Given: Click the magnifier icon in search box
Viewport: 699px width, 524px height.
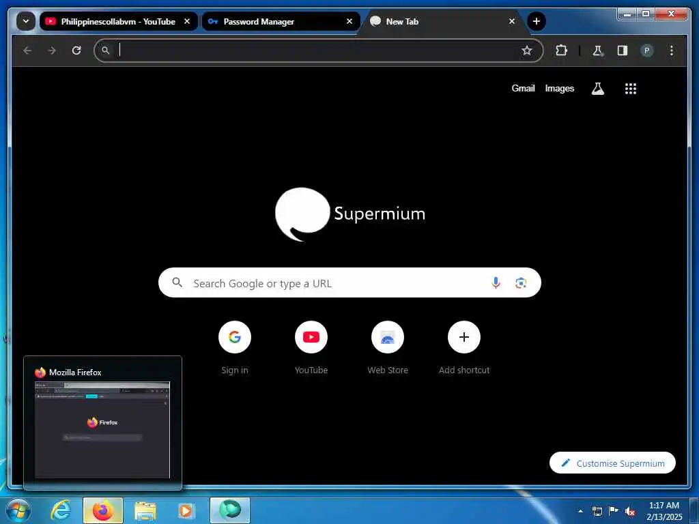Looking at the screenshot, I should [177, 282].
